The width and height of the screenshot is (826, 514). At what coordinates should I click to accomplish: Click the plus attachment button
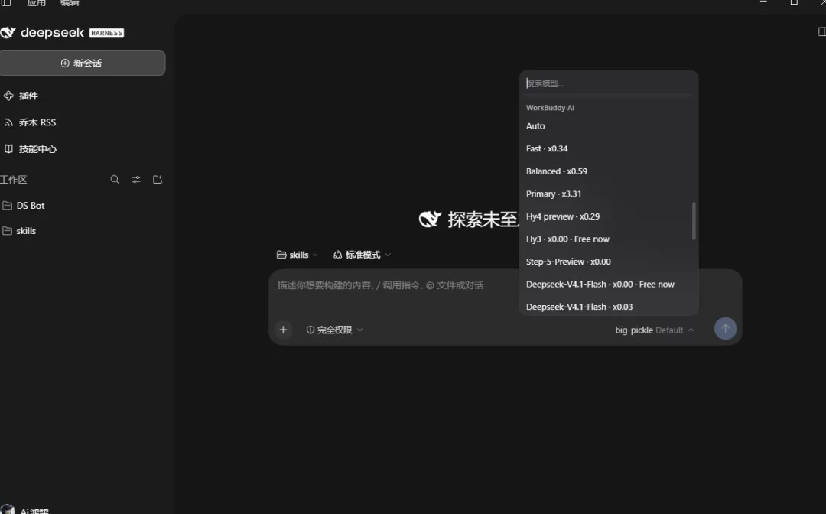coord(283,330)
